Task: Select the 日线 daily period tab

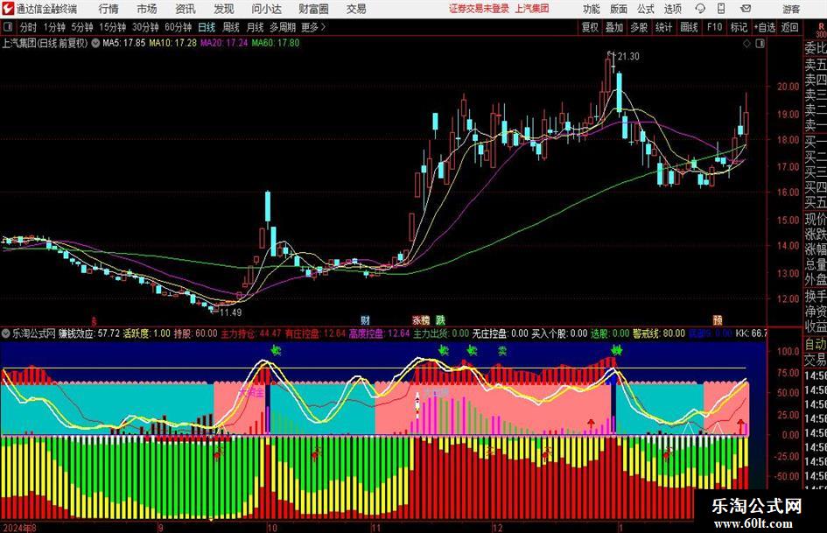Action: (x=207, y=27)
